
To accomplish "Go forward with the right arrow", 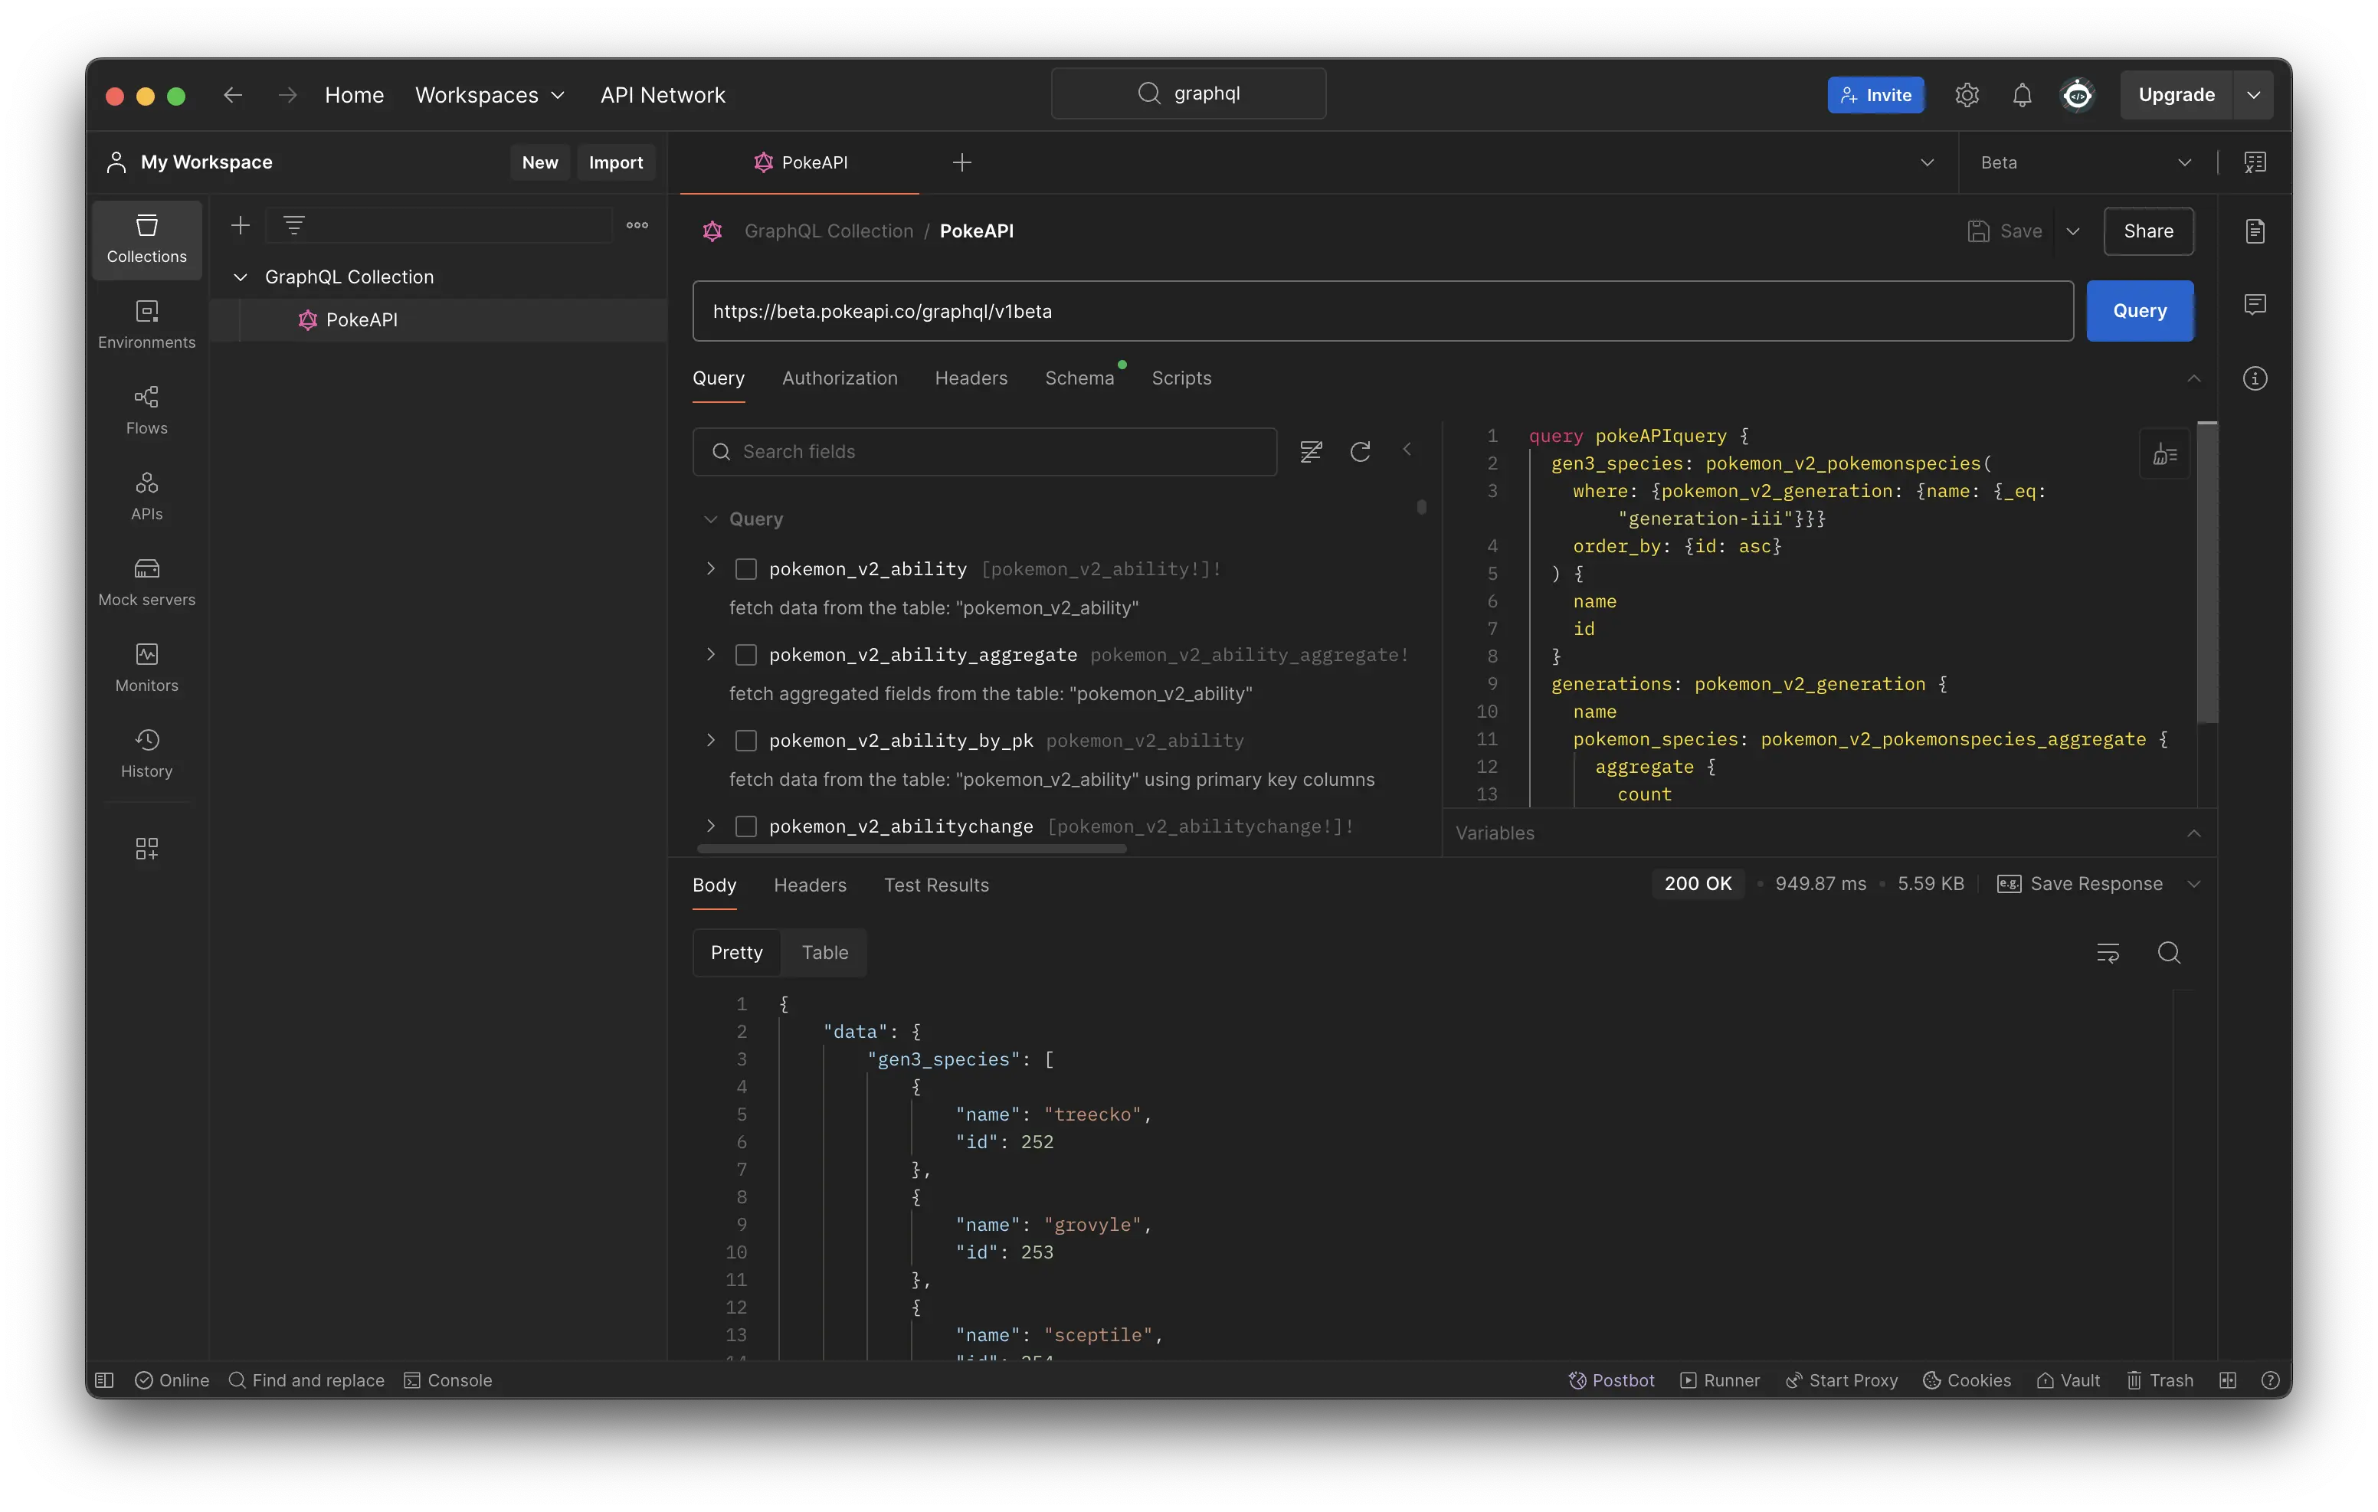I will (x=287, y=95).
